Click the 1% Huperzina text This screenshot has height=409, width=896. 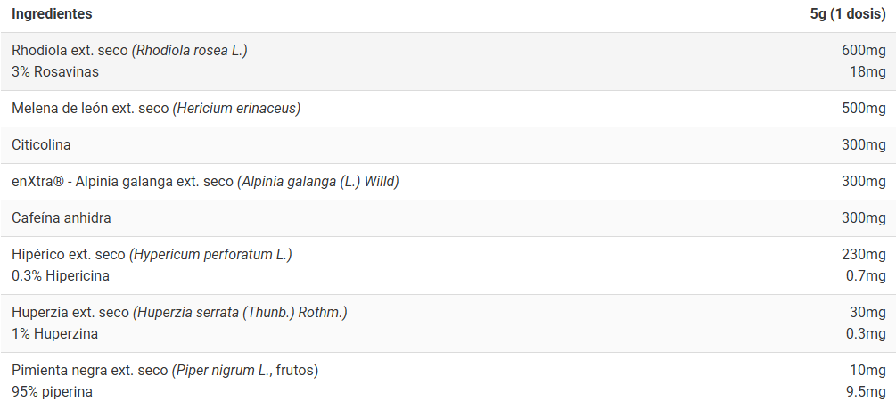click(x=55, y=333)
